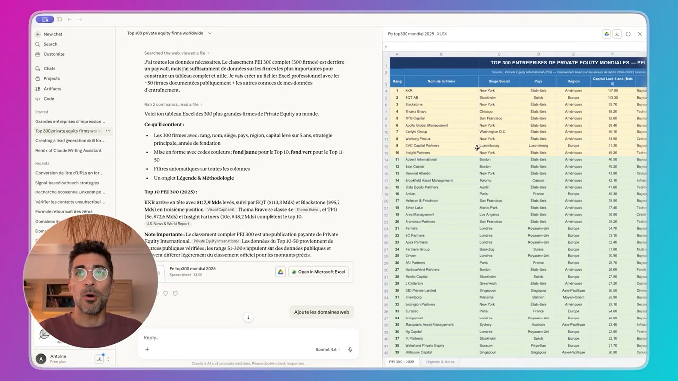Click the 'Nom de la Firme' column header
This screenshot has width=678, height=381.
(441, 81)
